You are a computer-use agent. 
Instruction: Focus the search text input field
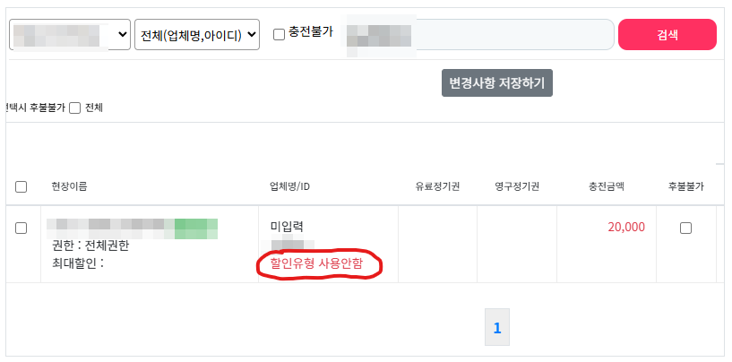point(511,35)
